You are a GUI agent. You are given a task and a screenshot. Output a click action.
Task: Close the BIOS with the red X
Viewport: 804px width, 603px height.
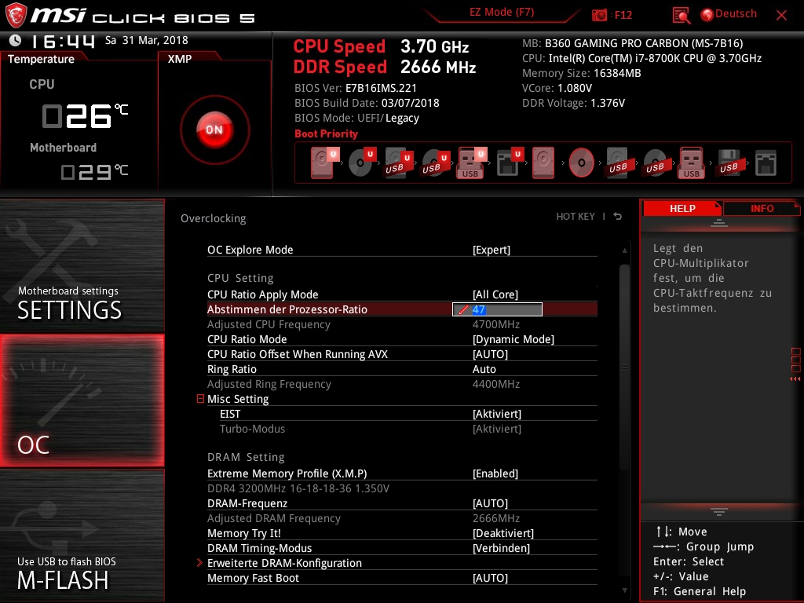click(x=781, y=16)
